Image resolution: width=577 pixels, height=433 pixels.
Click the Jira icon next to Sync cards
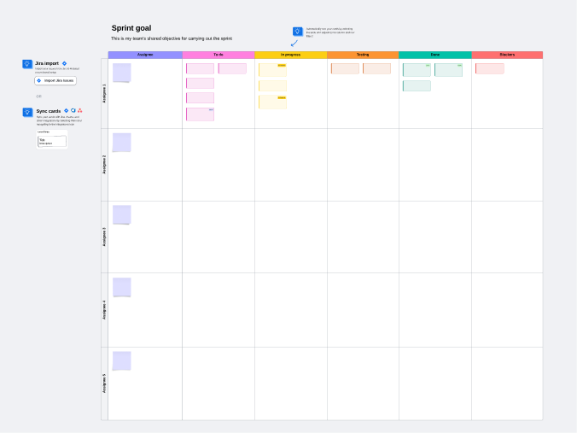[66, 110]
